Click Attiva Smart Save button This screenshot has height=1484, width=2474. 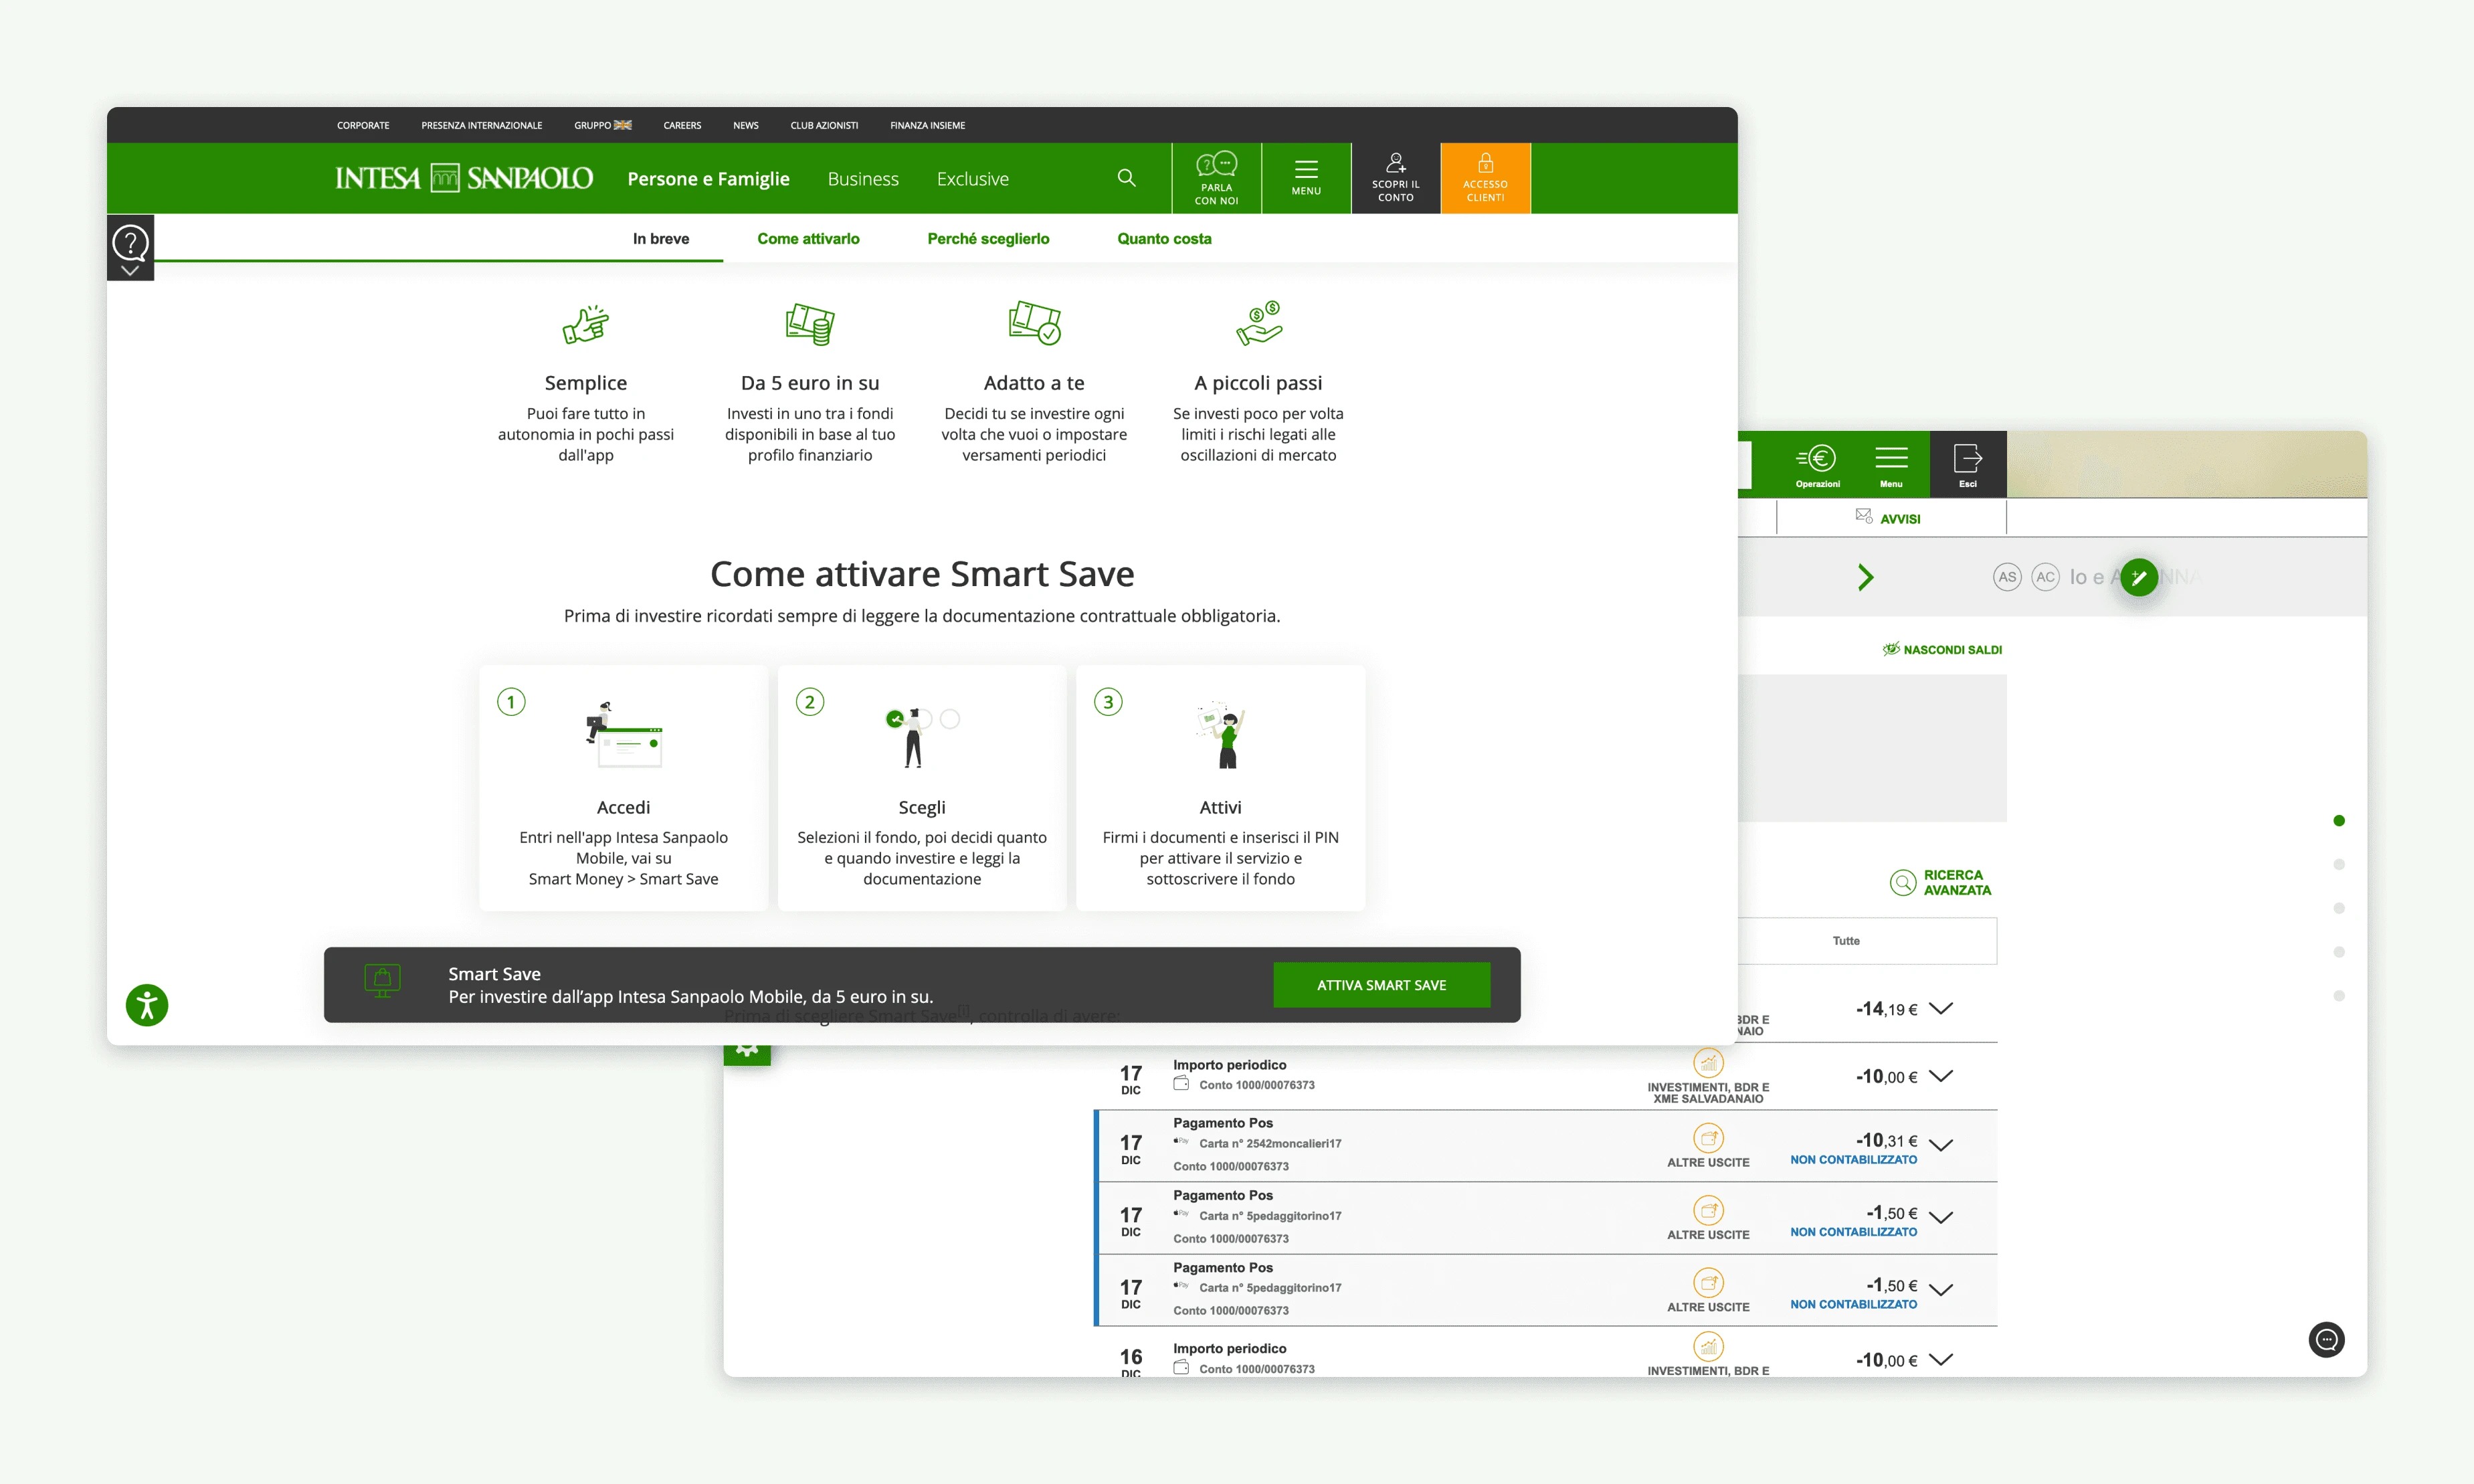click(1382, 985)
